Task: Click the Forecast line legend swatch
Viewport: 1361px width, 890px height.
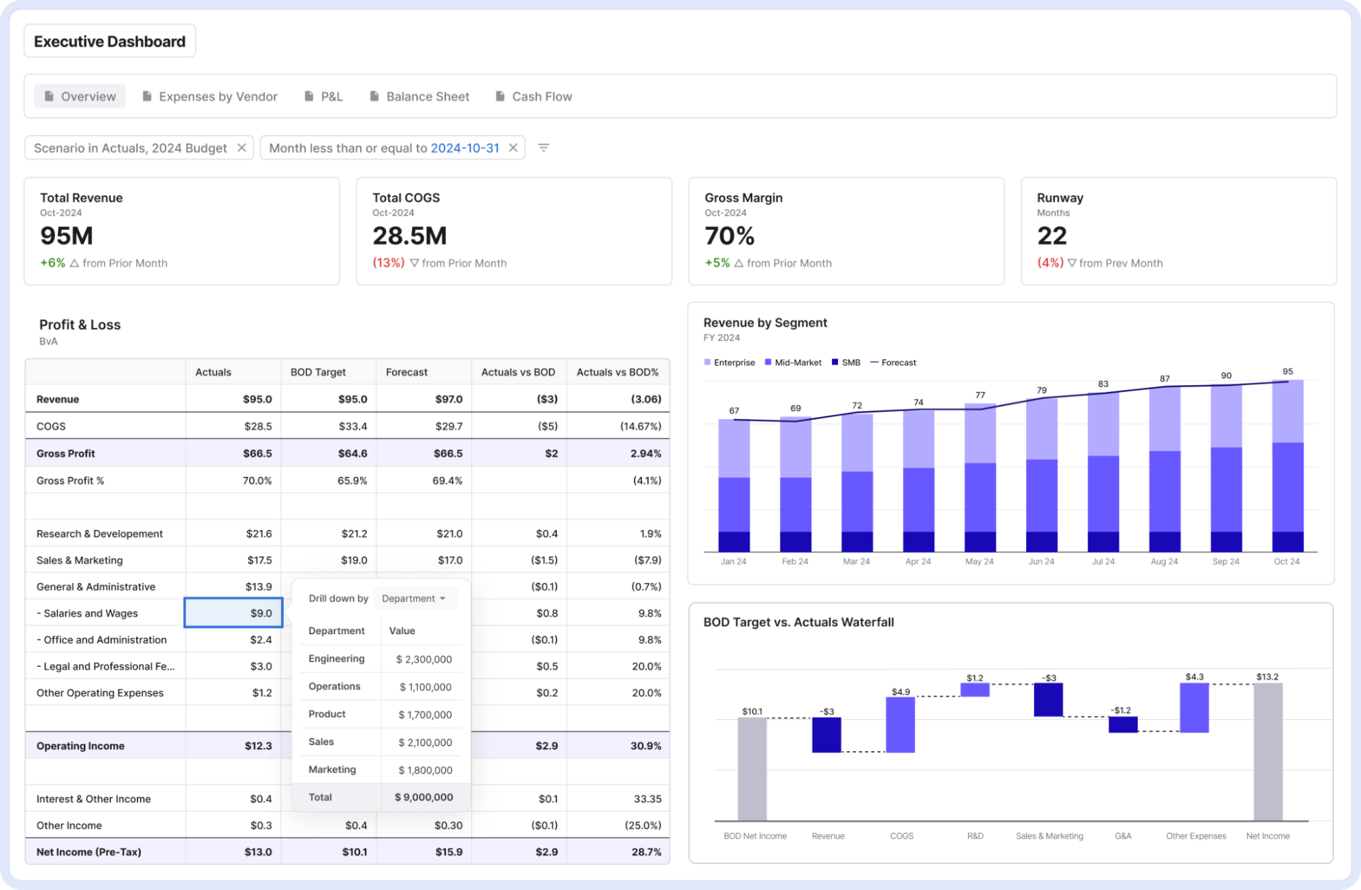Action: click(x=874, y=363)
